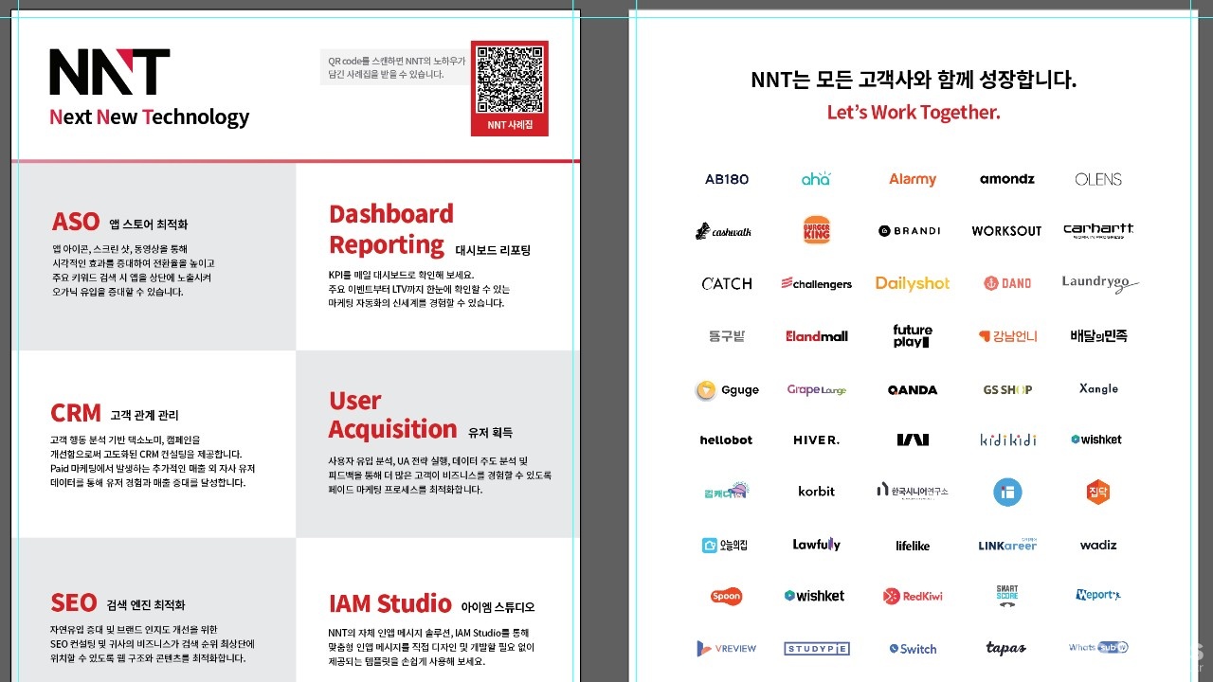Click the RedKiwi logo
The height and width of the screenshot is (682, 1213).
pos(911,596)
